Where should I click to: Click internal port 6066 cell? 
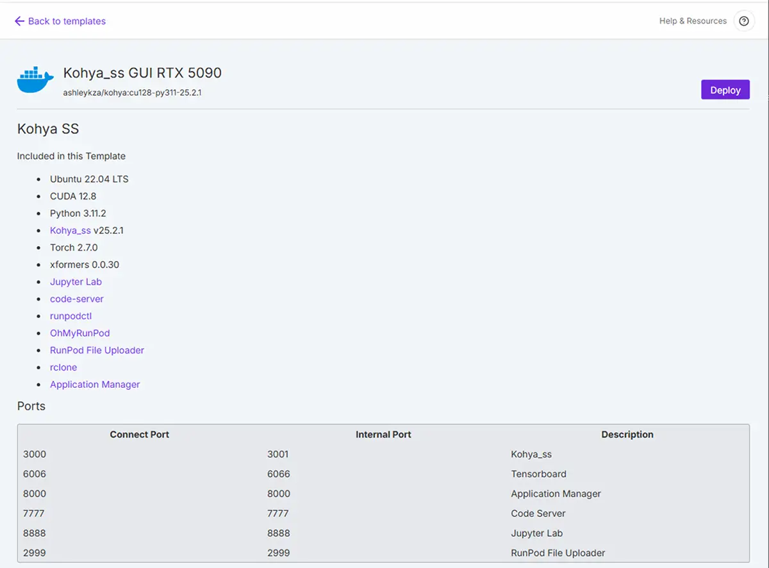(279, 474)
